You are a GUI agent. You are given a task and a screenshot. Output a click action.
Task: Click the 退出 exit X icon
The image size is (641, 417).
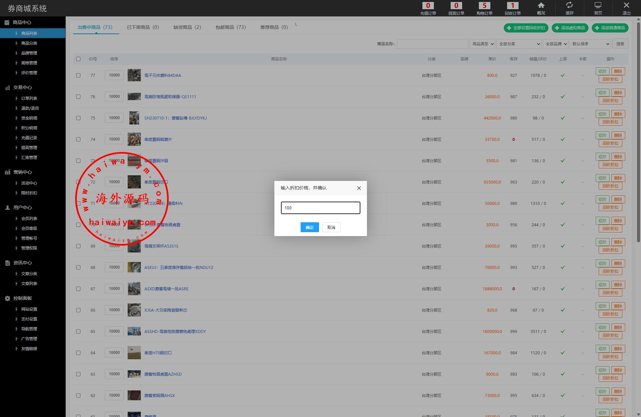[x=626, y=5]
